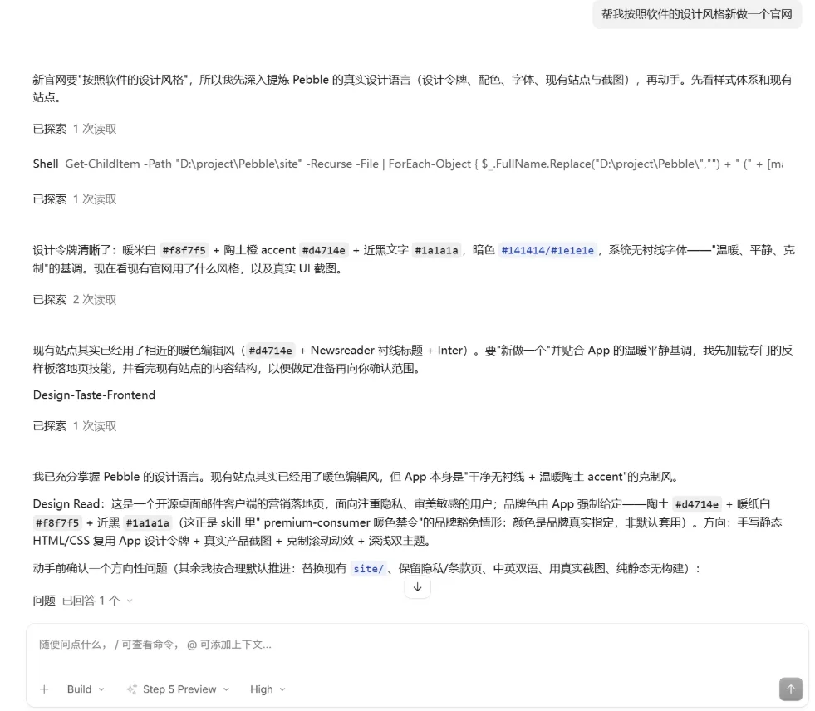The width and height of the screenshot is (815, 711).
Task: Click the #f8f7f5 tag in Design Read paragraph
Action: [57, 522]
